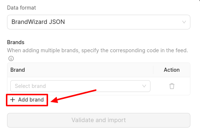
Task: Click the Action column header
Action: coord(172,70)
